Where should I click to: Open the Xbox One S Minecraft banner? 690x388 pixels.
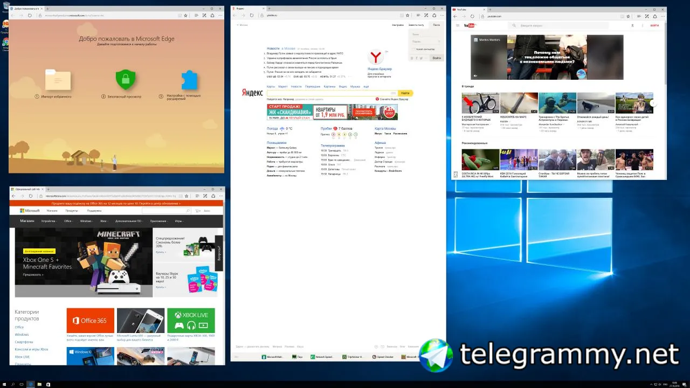(84, 262)
